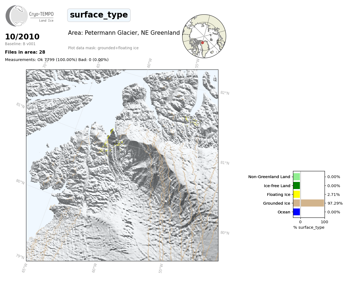Click the Baseline: B v001 text
349x290 pixels.
pyautogui.click(x=20, y=44)
